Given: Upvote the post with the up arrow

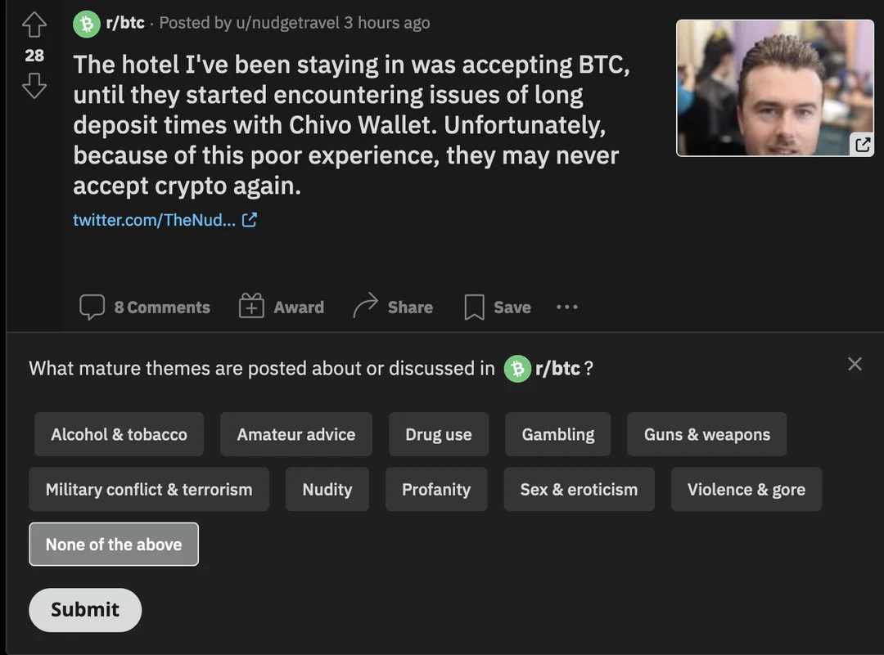Looking at the screenshot, I should (34, 24).
